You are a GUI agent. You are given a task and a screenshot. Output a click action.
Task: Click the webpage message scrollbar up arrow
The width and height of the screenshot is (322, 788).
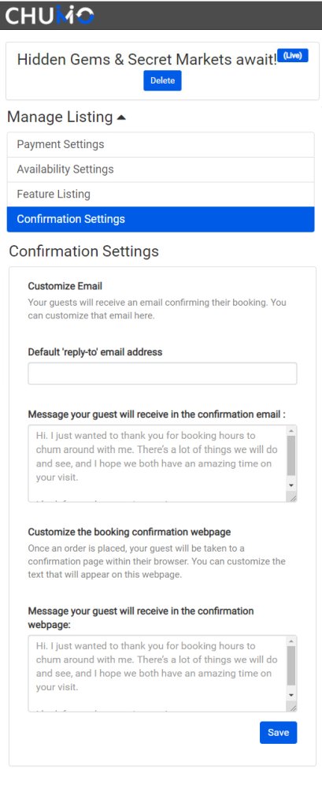(291, 641)
